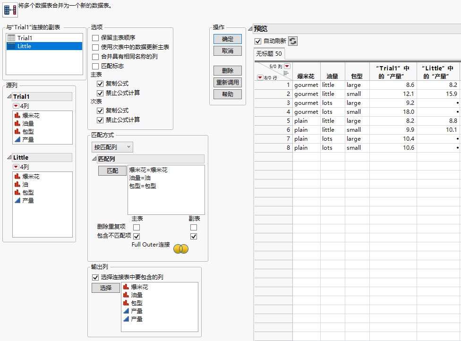Collapse the 预览 section
Screen dimensions: 461x341
250,29
